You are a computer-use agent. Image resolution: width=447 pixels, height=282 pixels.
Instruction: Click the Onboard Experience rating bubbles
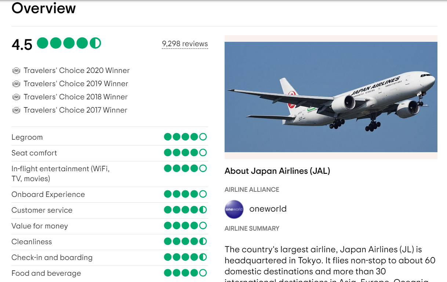point(185,194)
